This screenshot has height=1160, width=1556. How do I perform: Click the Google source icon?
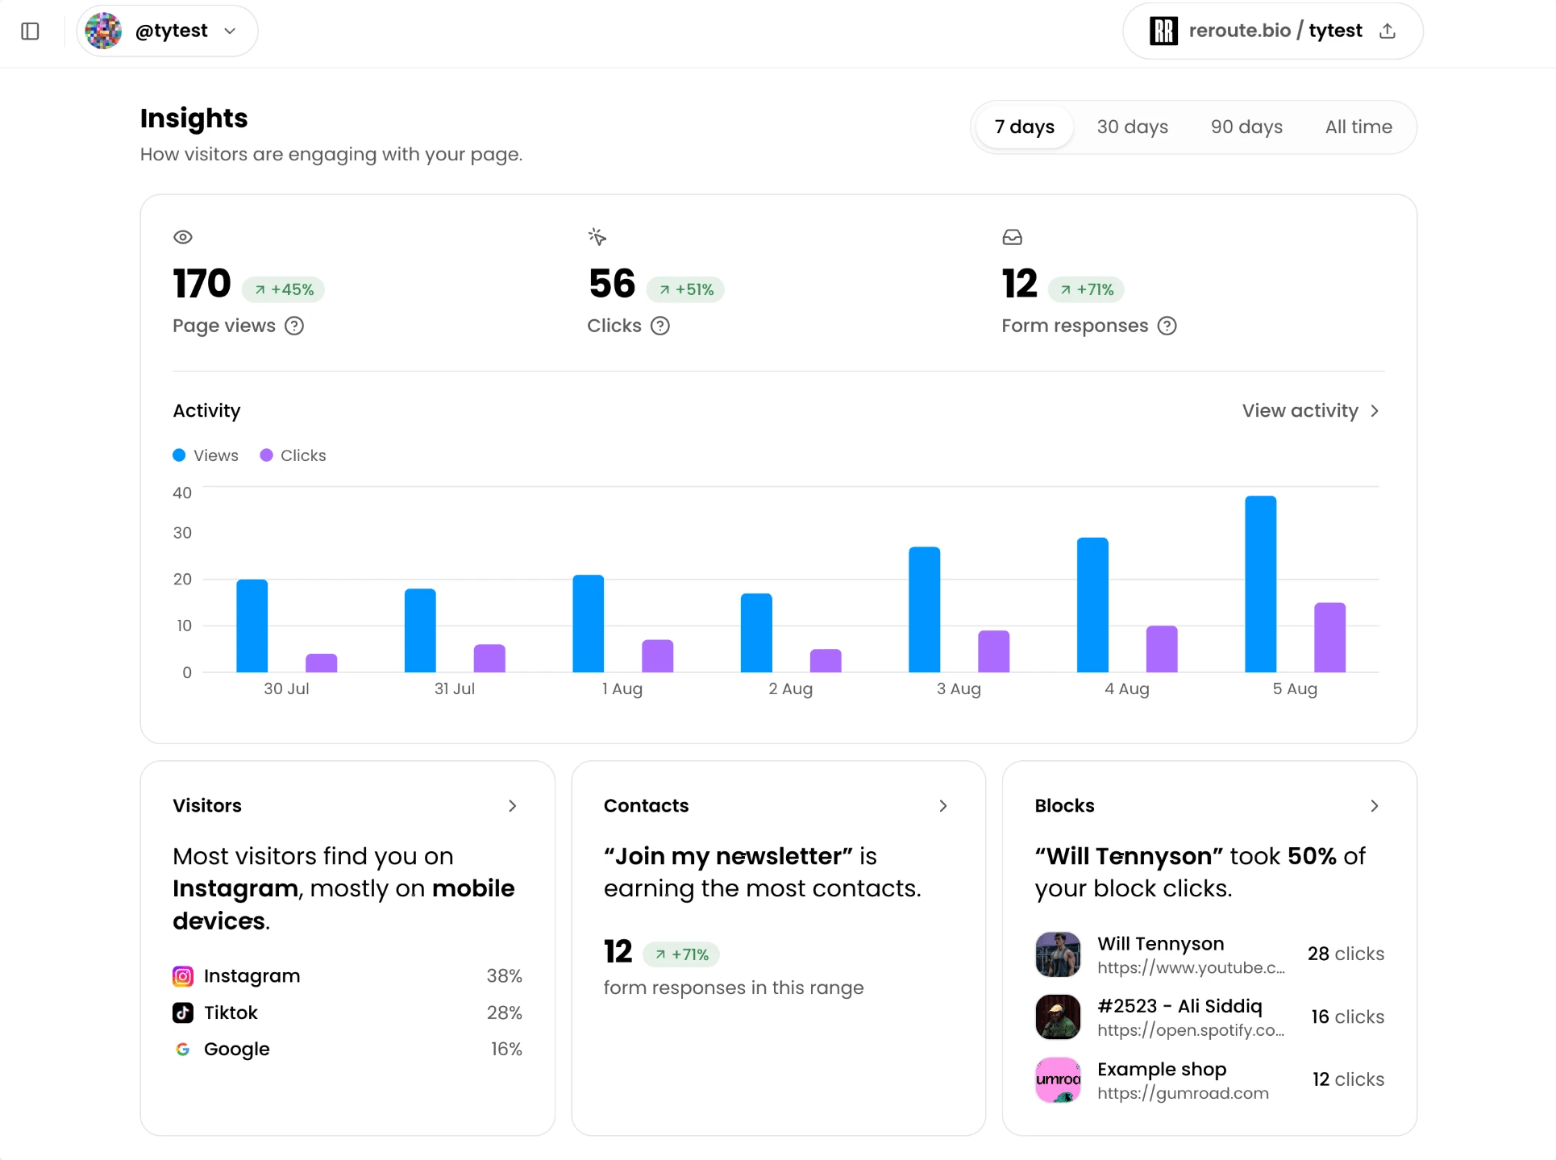183,1050
